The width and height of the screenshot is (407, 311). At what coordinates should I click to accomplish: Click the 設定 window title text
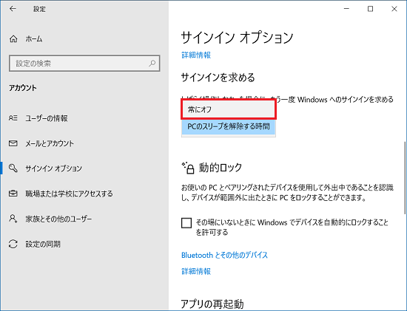point(39,9)
